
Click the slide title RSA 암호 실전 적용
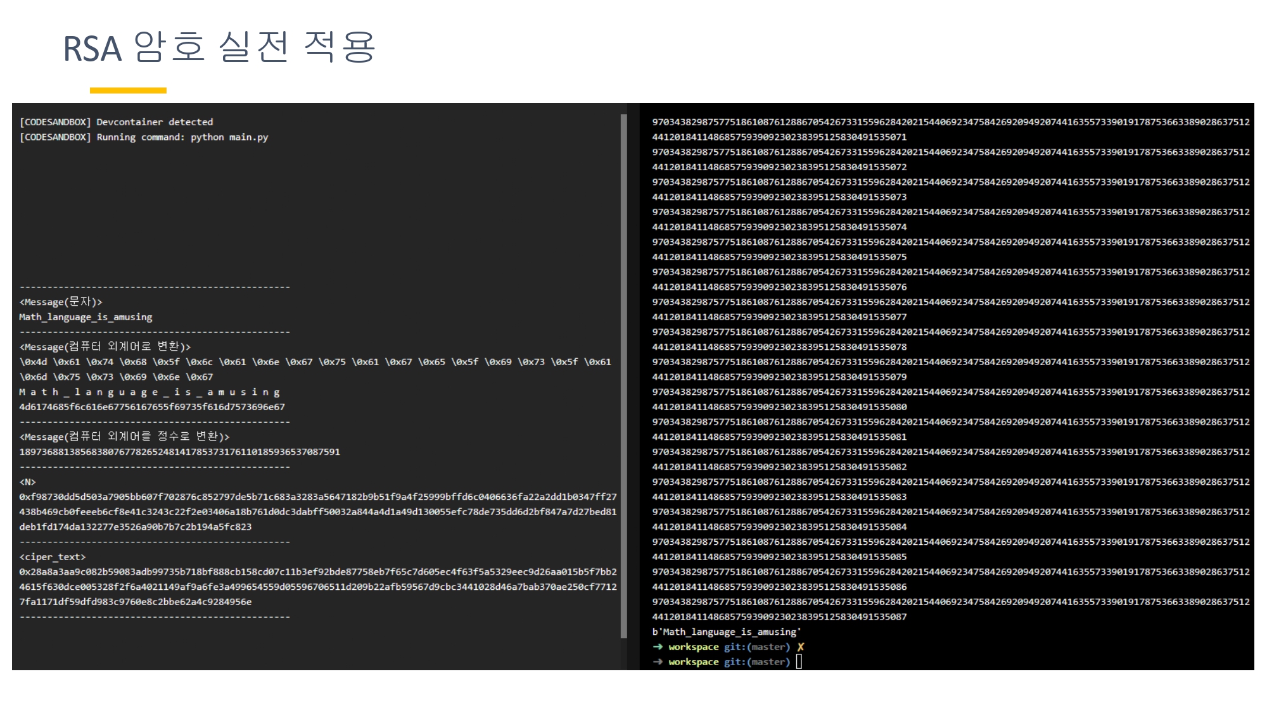tap(219, 47)
